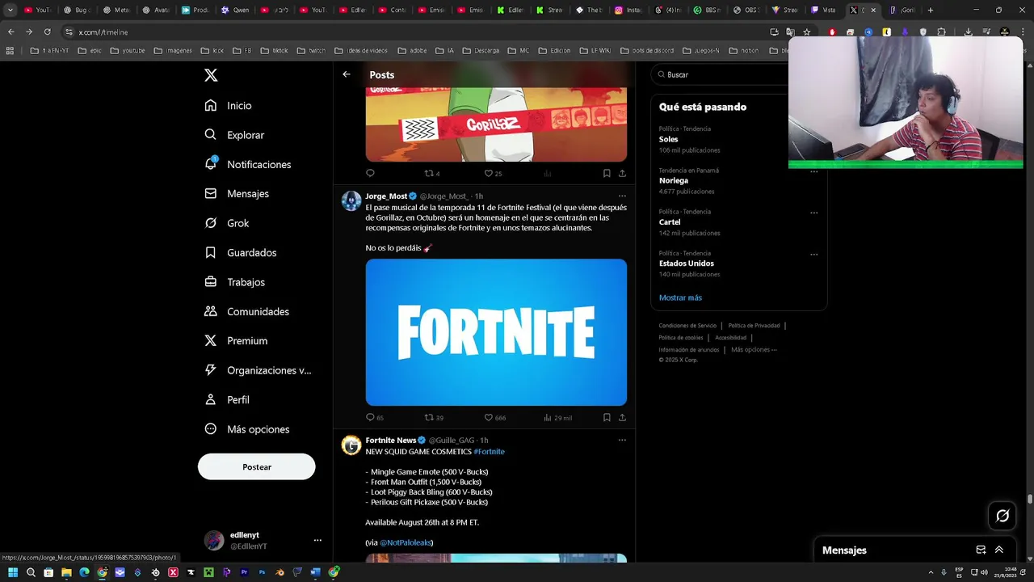Share the Gorillaz image post
Viewport: 1034px width, 582px height.
coord(622,173)
